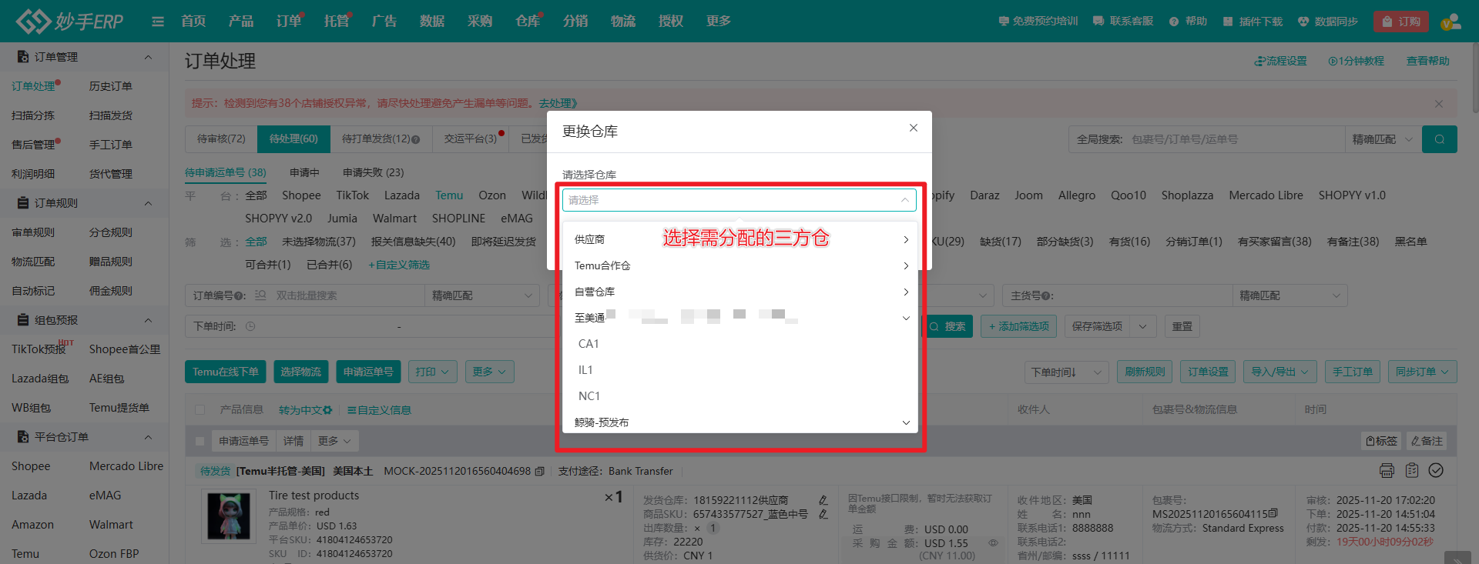
Task: Open the user account avatar icon
Action: 1450,22
